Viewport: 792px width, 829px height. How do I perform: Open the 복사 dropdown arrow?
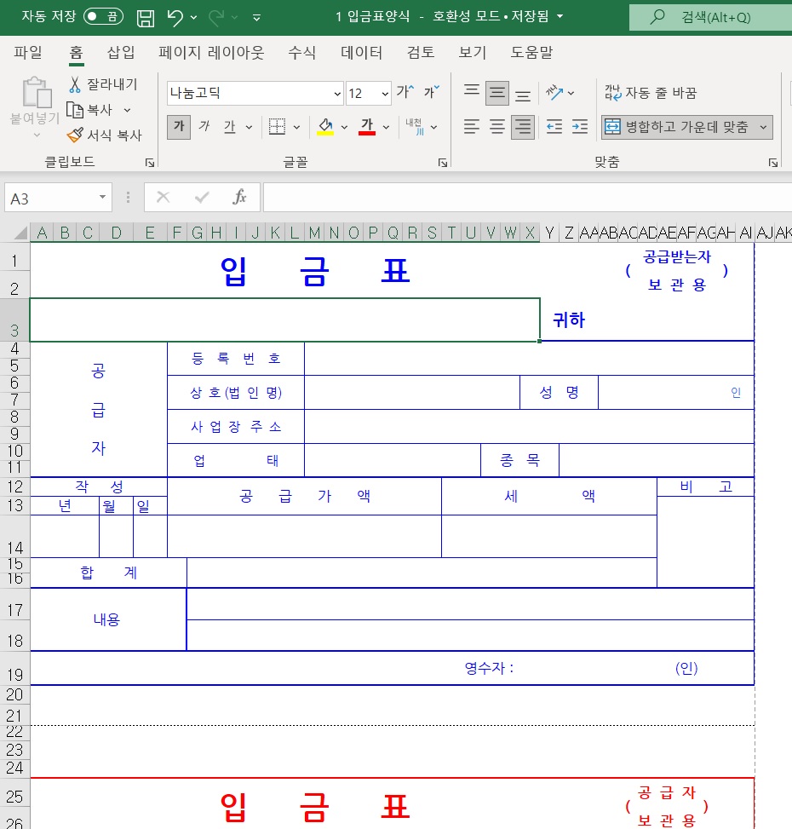(128, 111)
